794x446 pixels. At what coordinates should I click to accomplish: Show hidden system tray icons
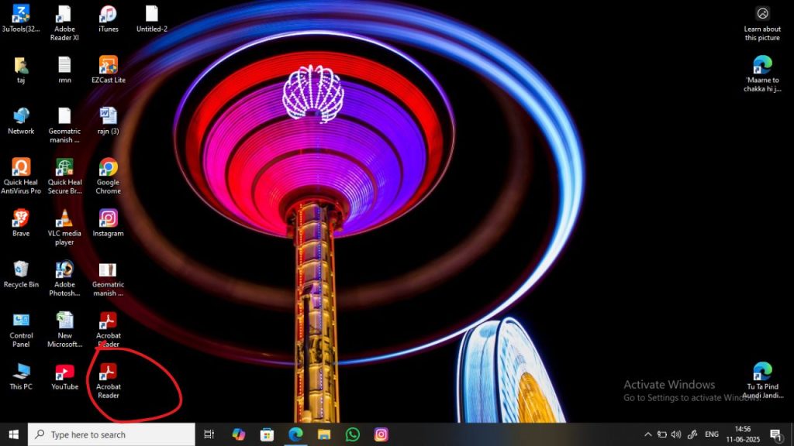647,434
